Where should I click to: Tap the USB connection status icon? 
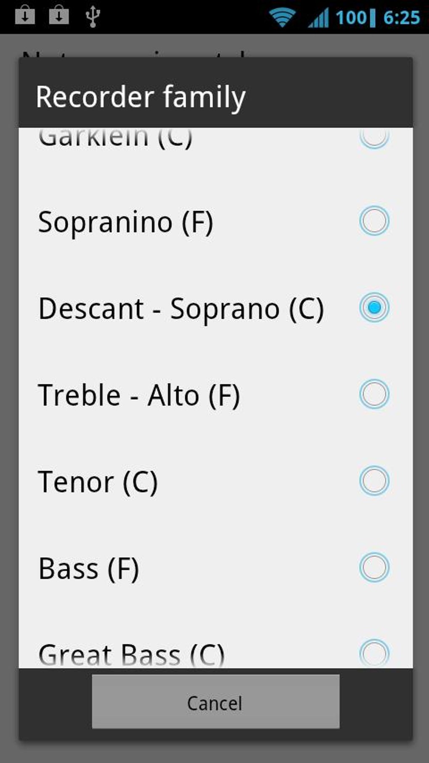93,17
